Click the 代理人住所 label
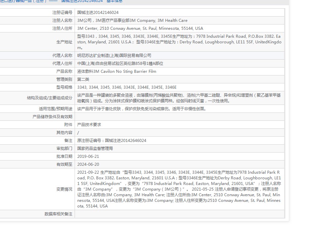This screenshot has height=225, width=310. pos(62,64)
